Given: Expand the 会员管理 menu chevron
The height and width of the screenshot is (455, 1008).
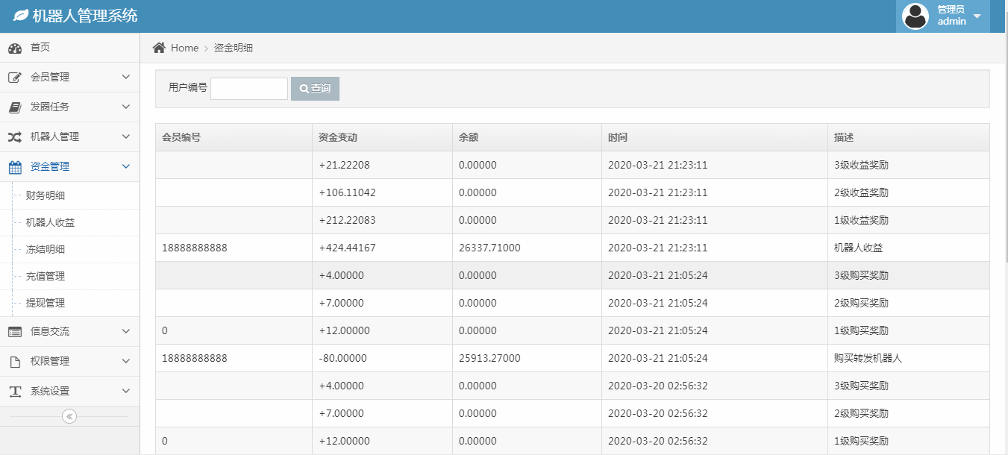Looking at the screenshot, I should coord(125,77).
